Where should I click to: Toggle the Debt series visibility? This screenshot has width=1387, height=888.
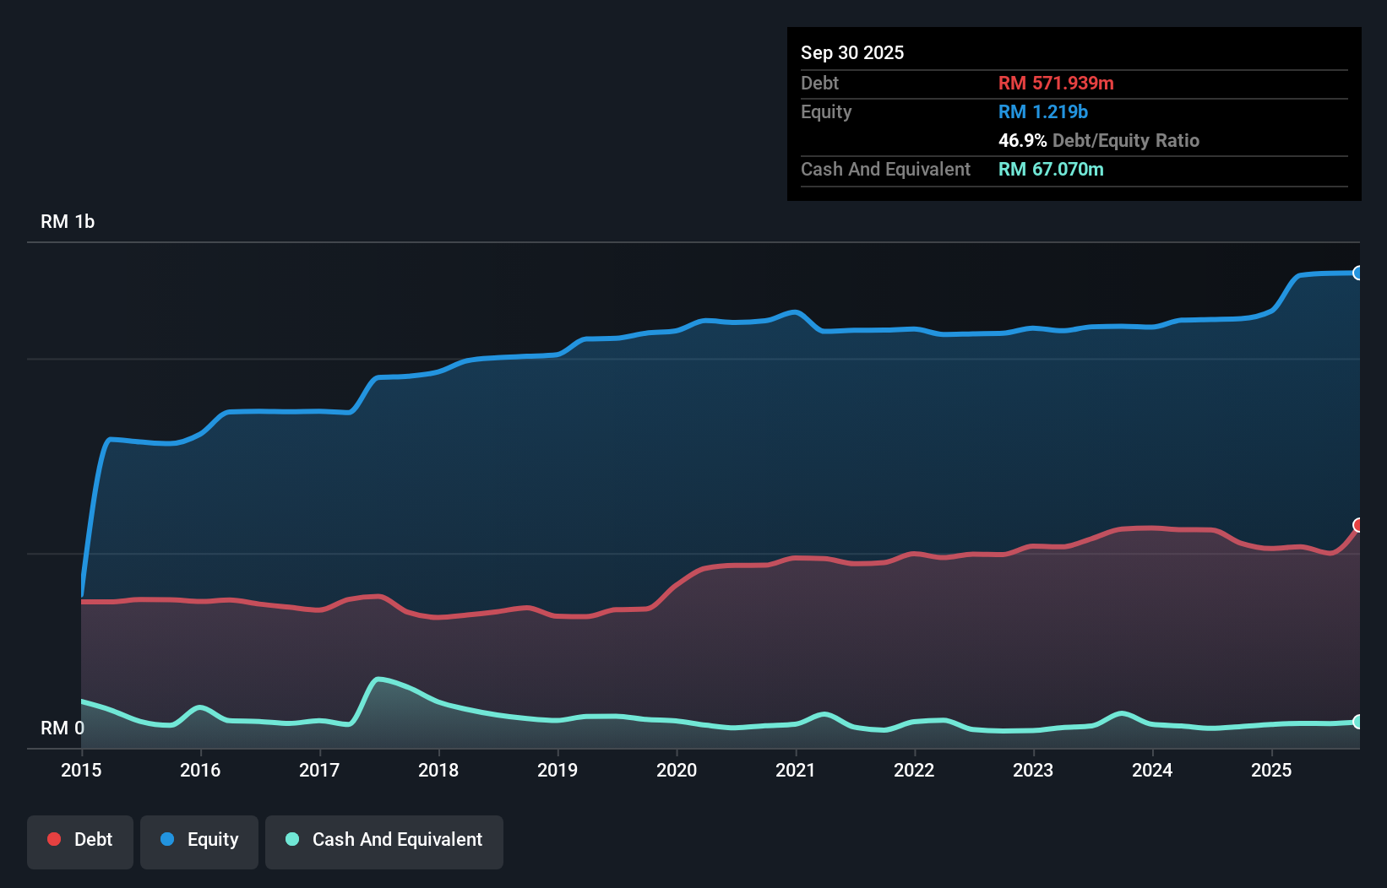tap(80, 841)
